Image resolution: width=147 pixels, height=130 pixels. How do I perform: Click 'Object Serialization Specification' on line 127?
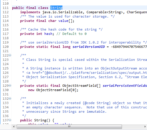61,77
